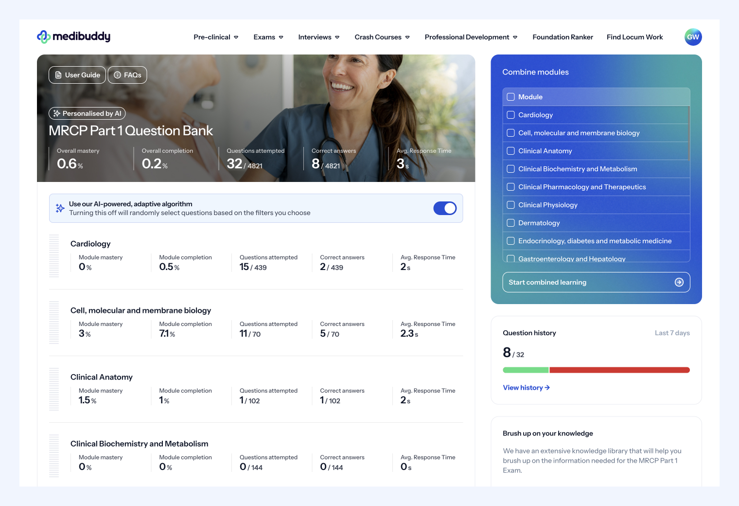739x506 pixels.
Task: Click the Question history 8 / 32 value
Action: coord(513,352)
